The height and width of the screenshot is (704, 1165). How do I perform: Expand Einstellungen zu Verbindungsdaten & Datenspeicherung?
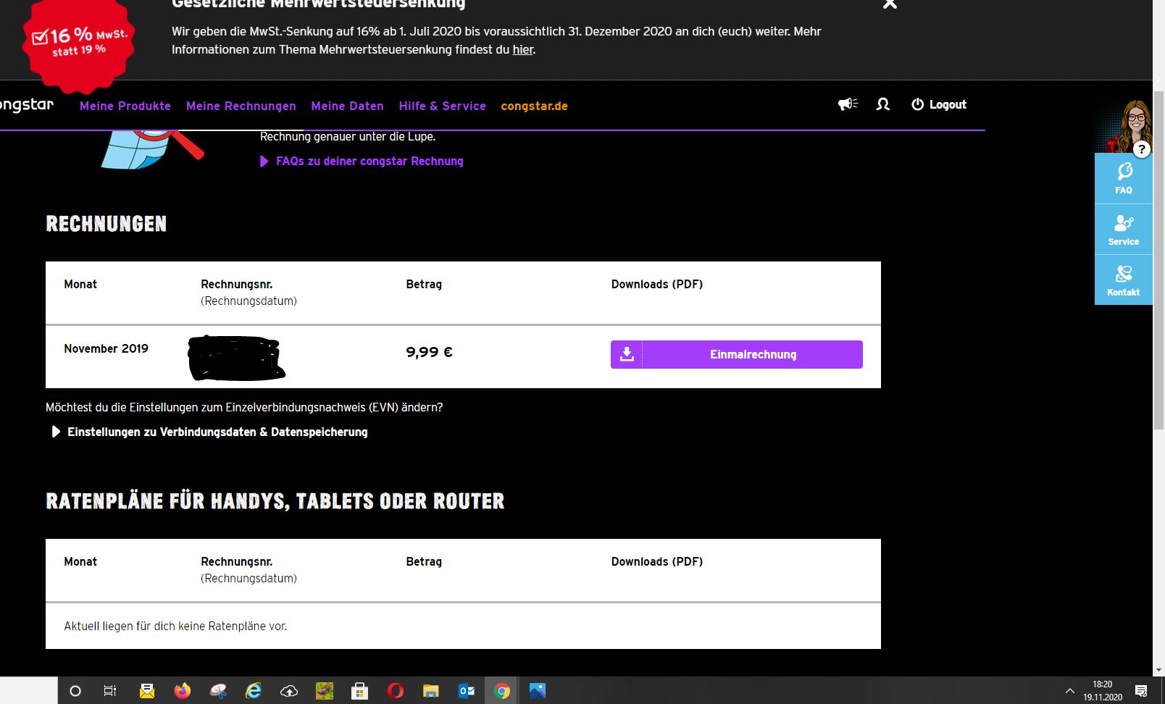click(x=217, y=432)
